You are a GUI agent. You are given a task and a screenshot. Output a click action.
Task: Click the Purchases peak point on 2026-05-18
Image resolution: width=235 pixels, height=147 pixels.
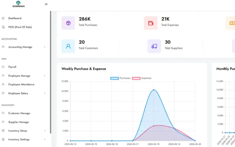point(153,90)
